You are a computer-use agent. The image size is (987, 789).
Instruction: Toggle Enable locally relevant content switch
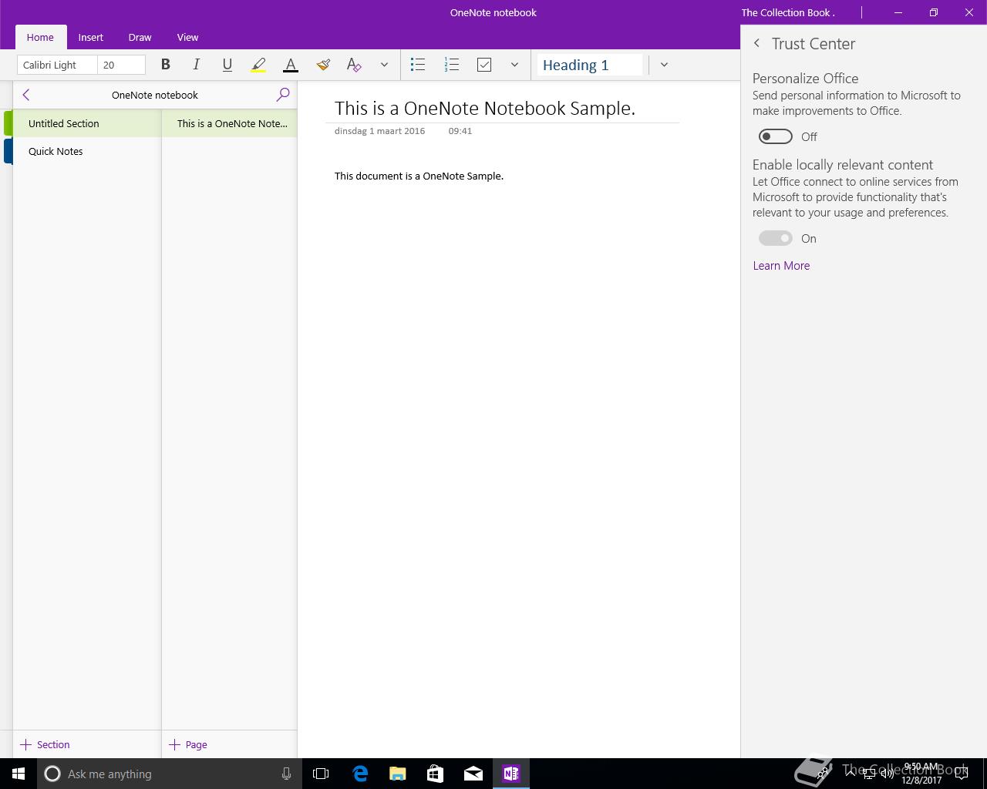pos(776,238)
